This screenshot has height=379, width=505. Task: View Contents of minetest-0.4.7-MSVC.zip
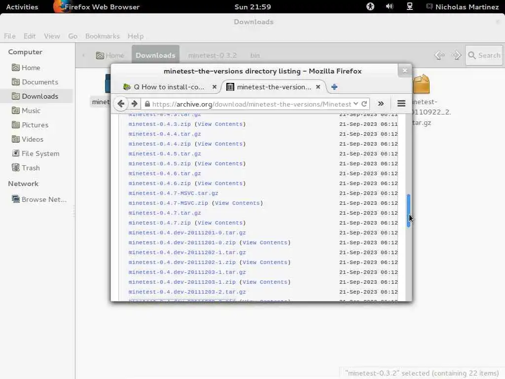coord(237,203)
